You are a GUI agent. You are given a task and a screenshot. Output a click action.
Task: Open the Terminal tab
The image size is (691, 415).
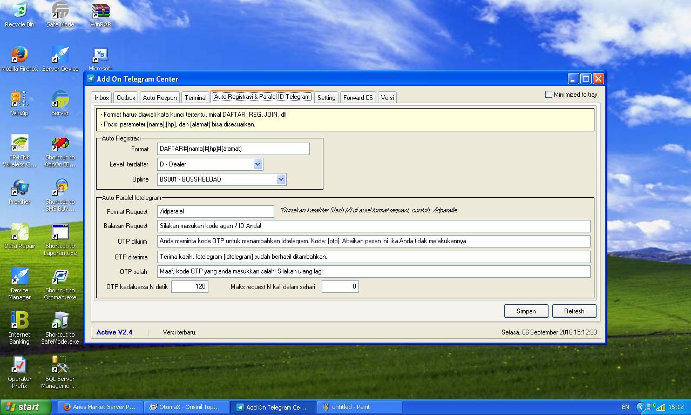point(195,97)
